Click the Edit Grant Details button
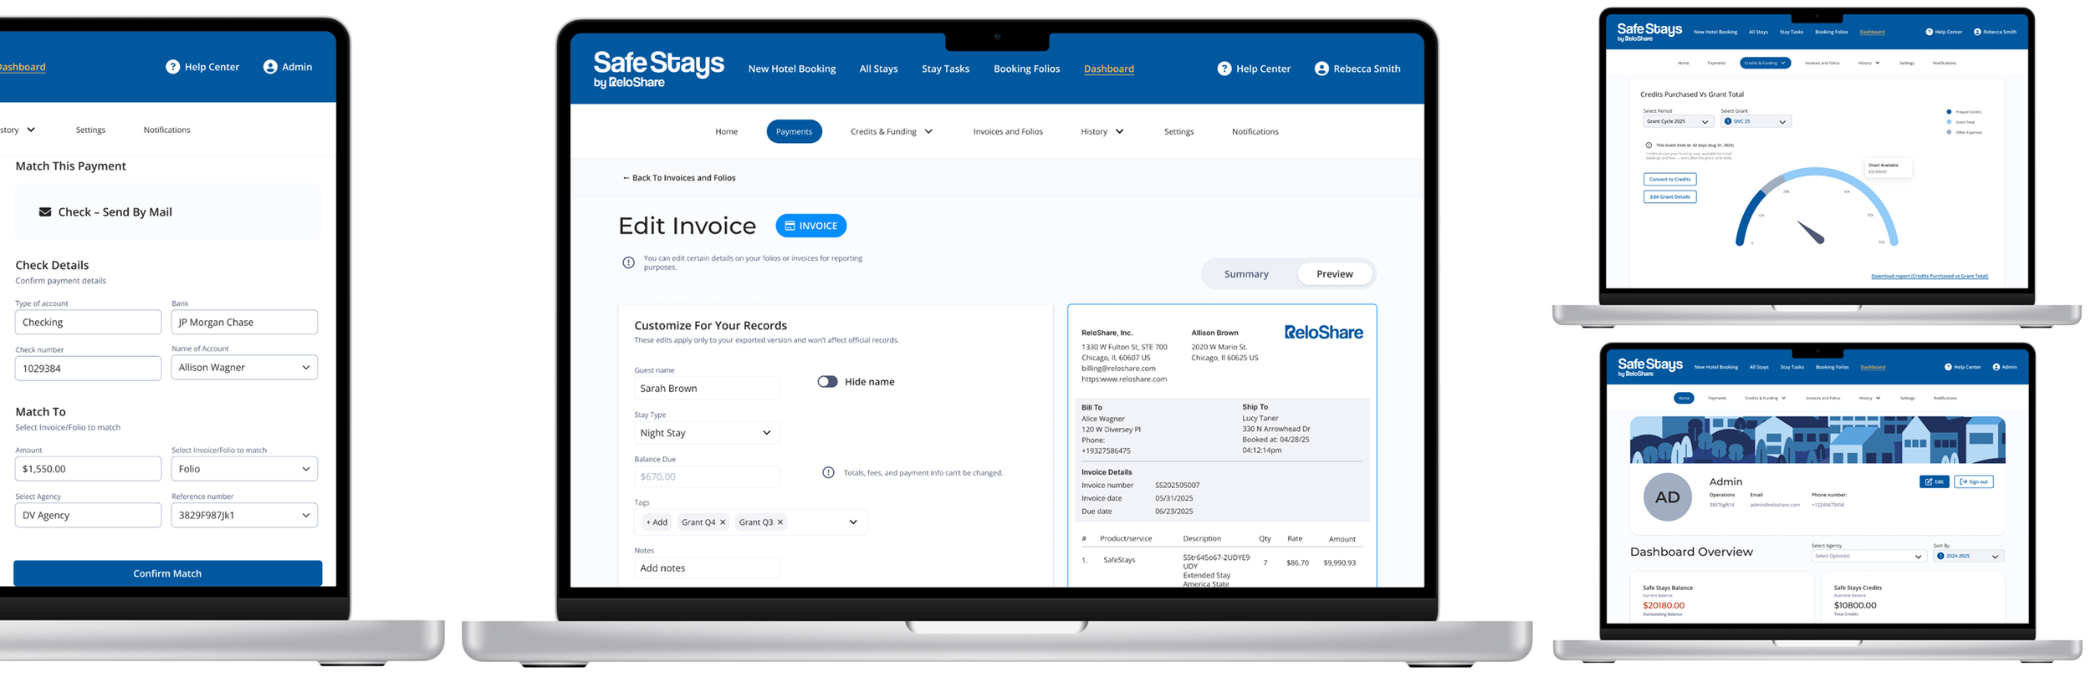The image size is (2091, 677). coord(1669,196)
